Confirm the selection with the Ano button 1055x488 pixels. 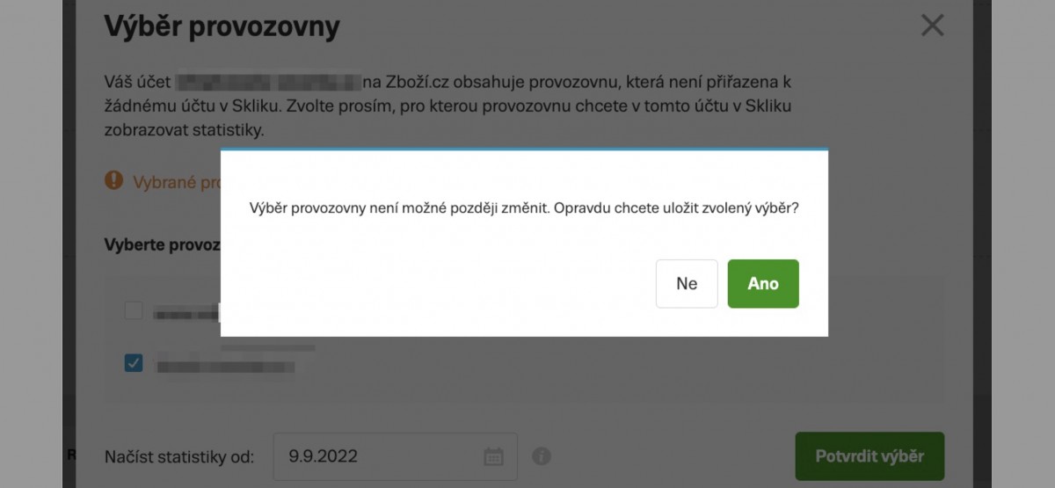(762, 284)
